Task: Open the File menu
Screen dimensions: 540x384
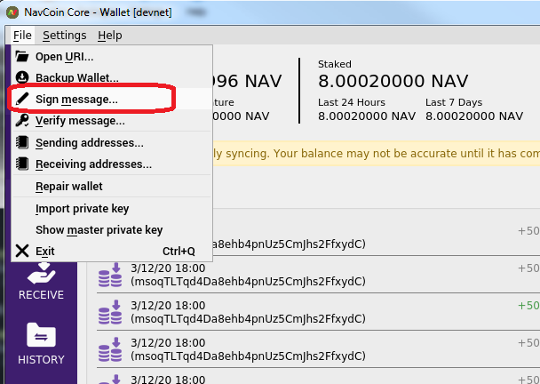Action: pos(22,36)
